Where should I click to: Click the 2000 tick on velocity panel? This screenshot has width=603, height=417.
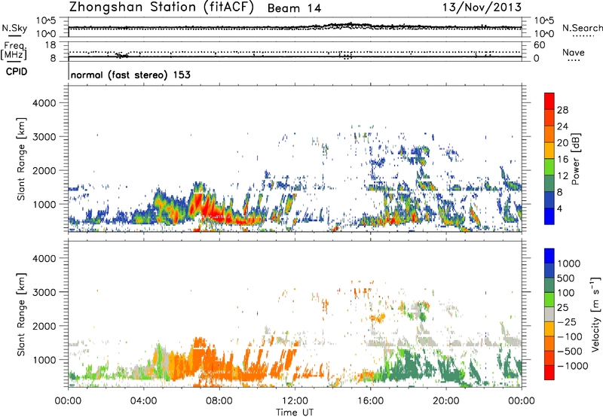(44, 326)
